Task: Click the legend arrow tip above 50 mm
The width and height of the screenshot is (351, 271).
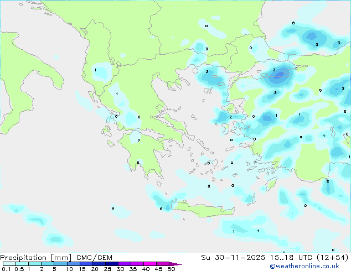Action: point(175,264)
